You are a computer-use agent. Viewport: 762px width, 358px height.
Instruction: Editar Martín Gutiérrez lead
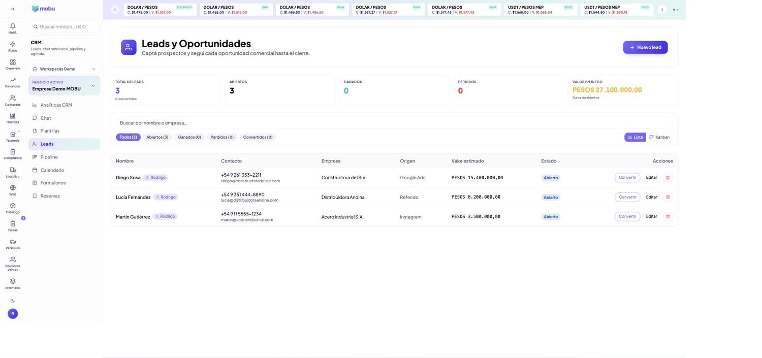(x=652, y=216)
